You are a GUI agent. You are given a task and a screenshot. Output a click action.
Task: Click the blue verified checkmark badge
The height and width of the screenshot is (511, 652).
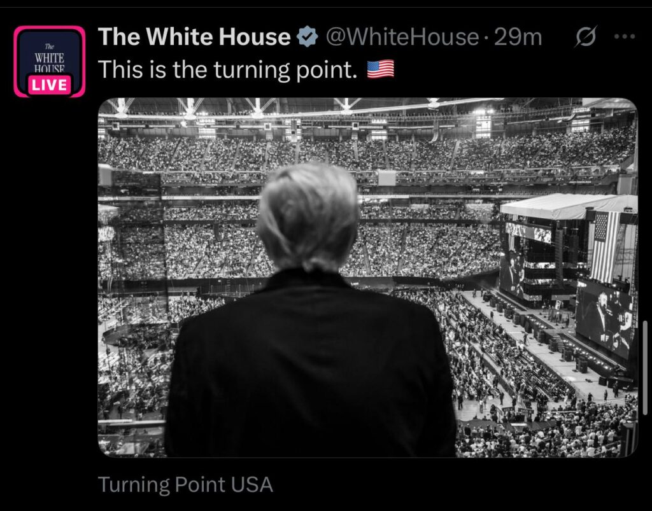tap(308, 38)
